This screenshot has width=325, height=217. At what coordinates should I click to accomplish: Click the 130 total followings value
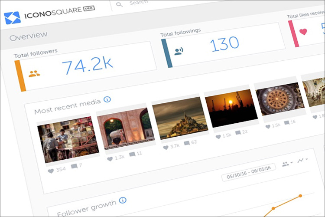click(224, 43)
